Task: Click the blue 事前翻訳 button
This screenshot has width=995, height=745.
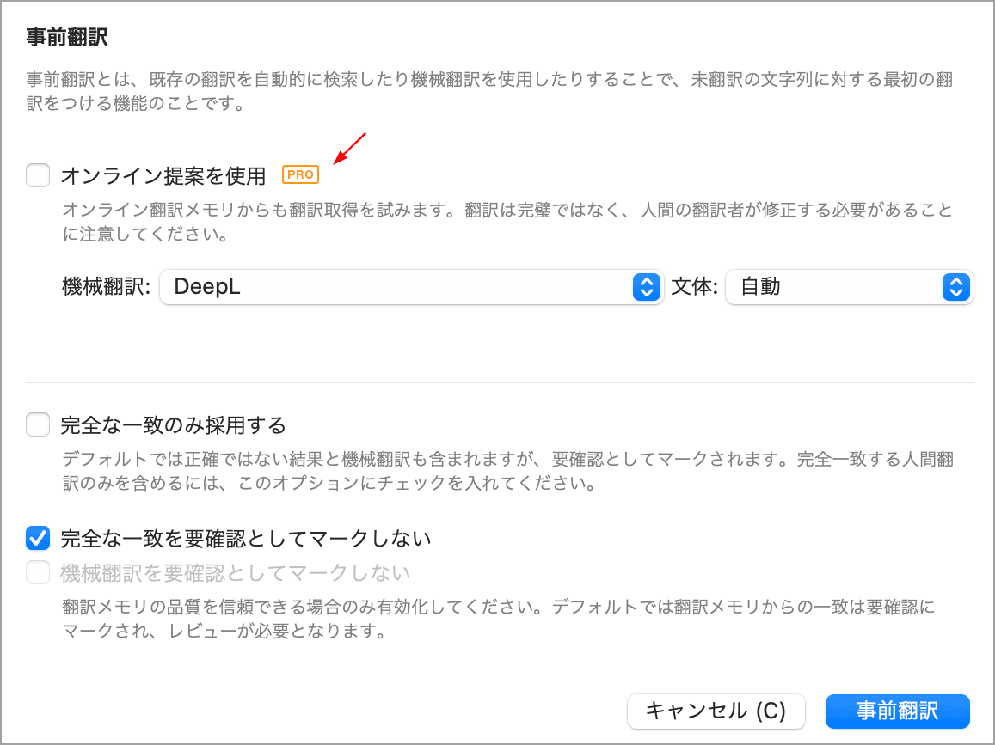Action: click(x=897, y=711)
